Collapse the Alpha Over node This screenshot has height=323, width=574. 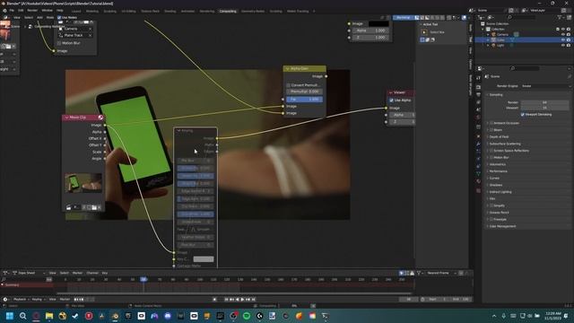tap(287, 68)
